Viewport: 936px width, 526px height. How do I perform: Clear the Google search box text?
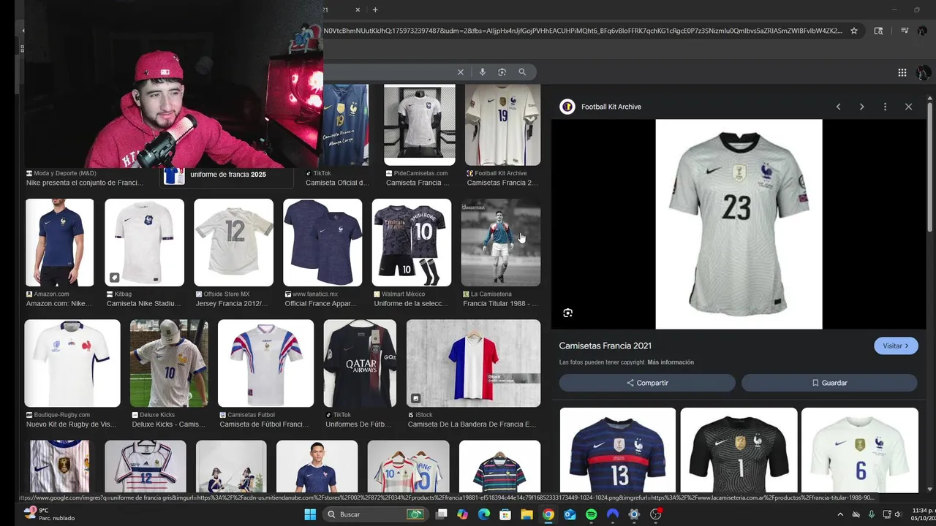click(x=461, y=72)
